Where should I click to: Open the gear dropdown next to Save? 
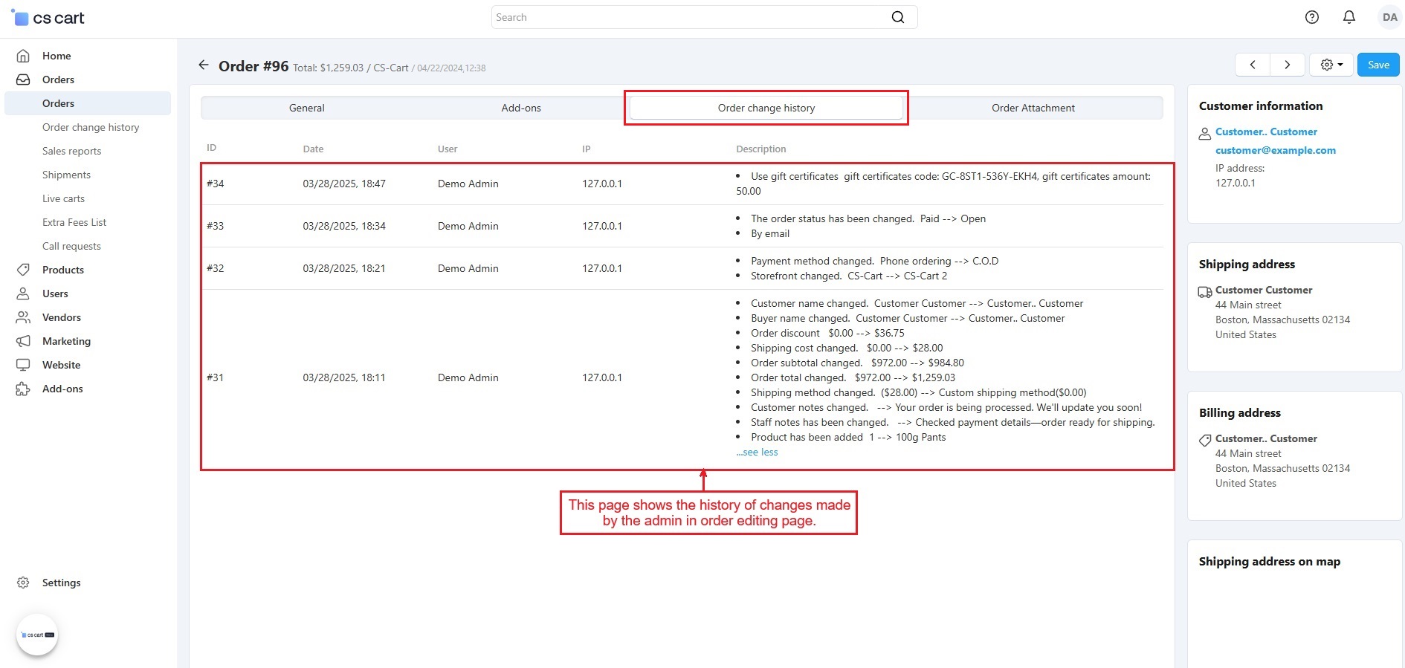click(1331, 65)
